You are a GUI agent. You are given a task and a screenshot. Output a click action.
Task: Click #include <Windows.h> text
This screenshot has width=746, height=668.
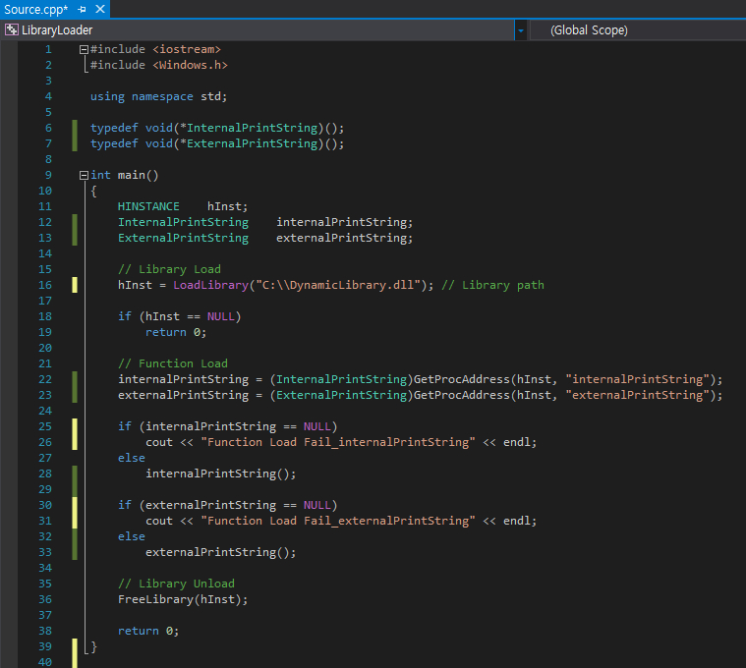159,65
